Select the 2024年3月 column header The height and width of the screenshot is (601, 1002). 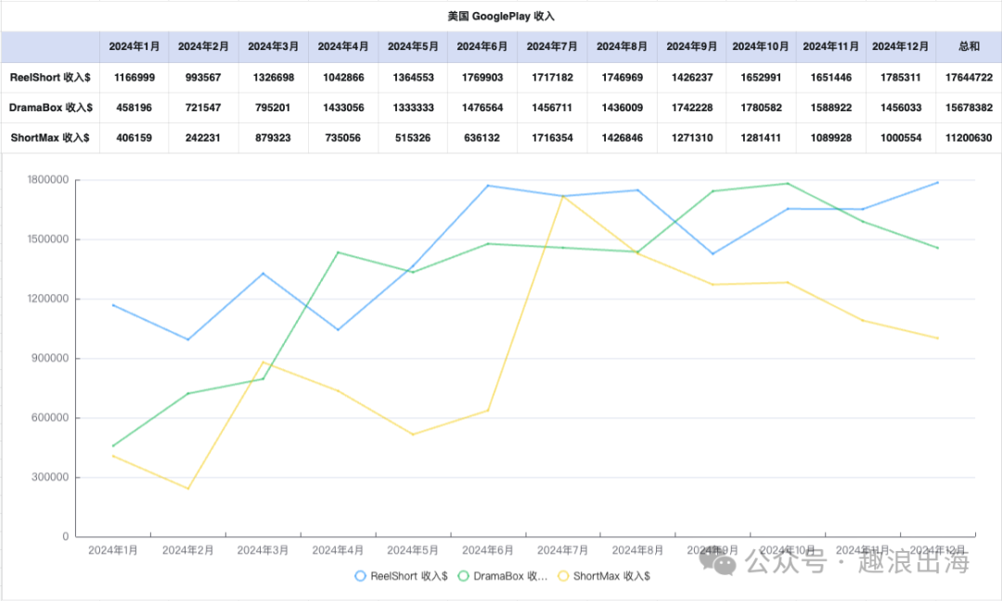(x=274, y=46)
